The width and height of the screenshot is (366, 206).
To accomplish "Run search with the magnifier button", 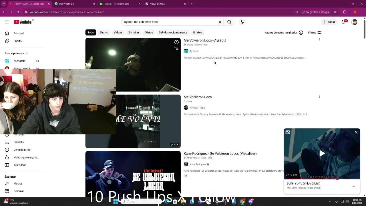I will click(x=229, y=22).
